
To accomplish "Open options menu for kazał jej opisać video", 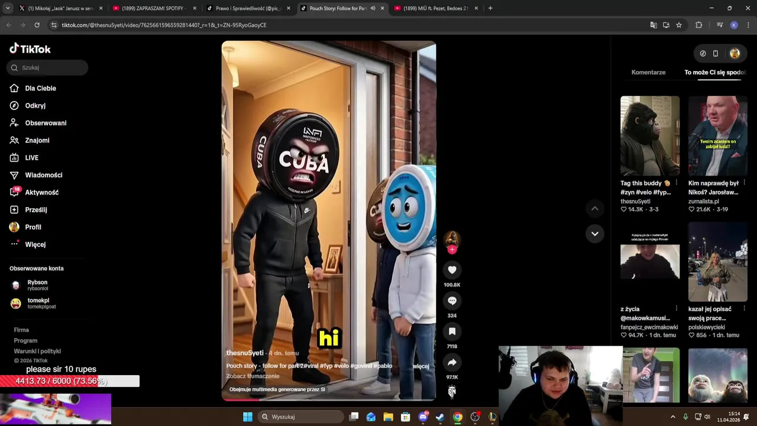I will coord(744,309).
